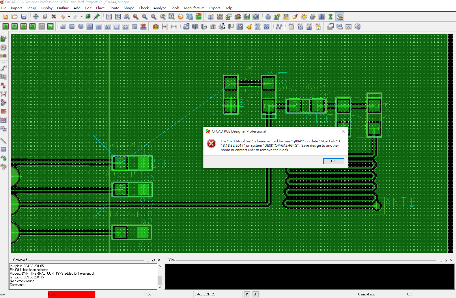This screenshot has width=456, height=298.
Task: Open the Top active layer selector
Action: (x=149, y=294)
